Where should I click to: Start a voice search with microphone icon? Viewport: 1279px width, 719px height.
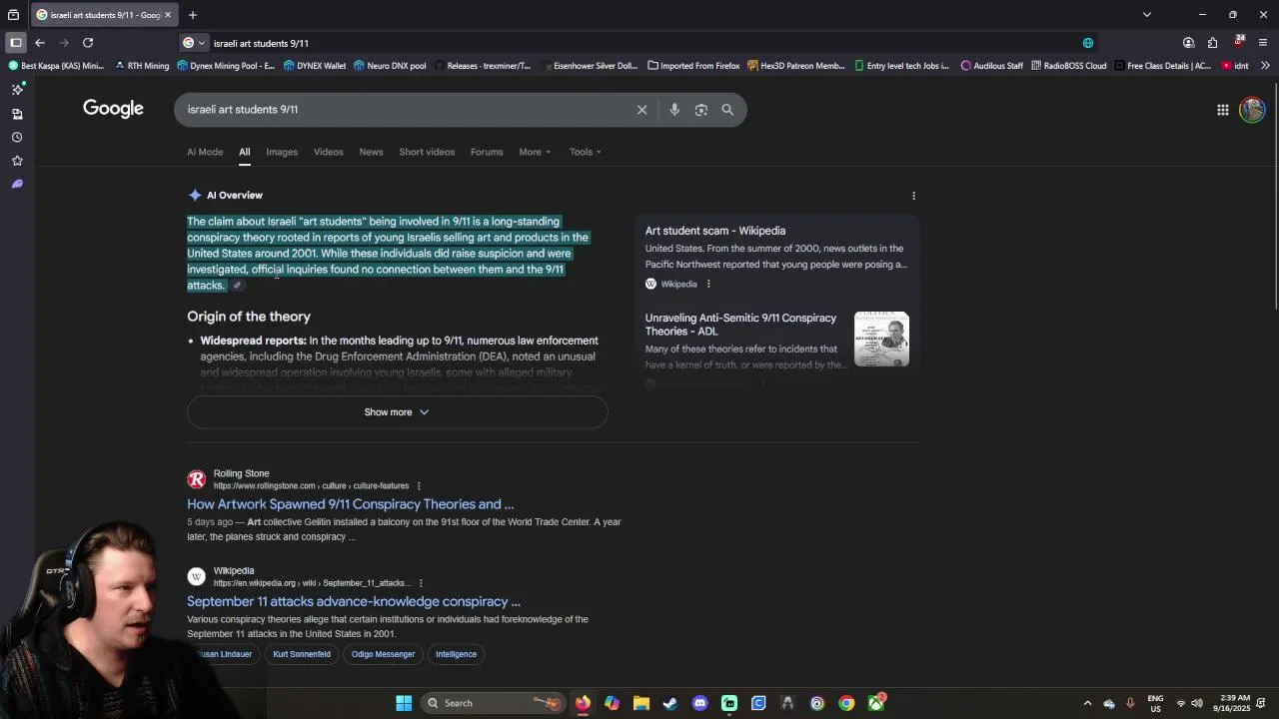pos(674,110)
